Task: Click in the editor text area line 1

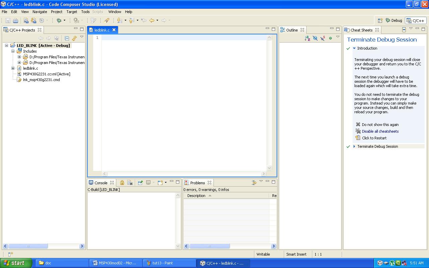Action: (x=184, y=38)
